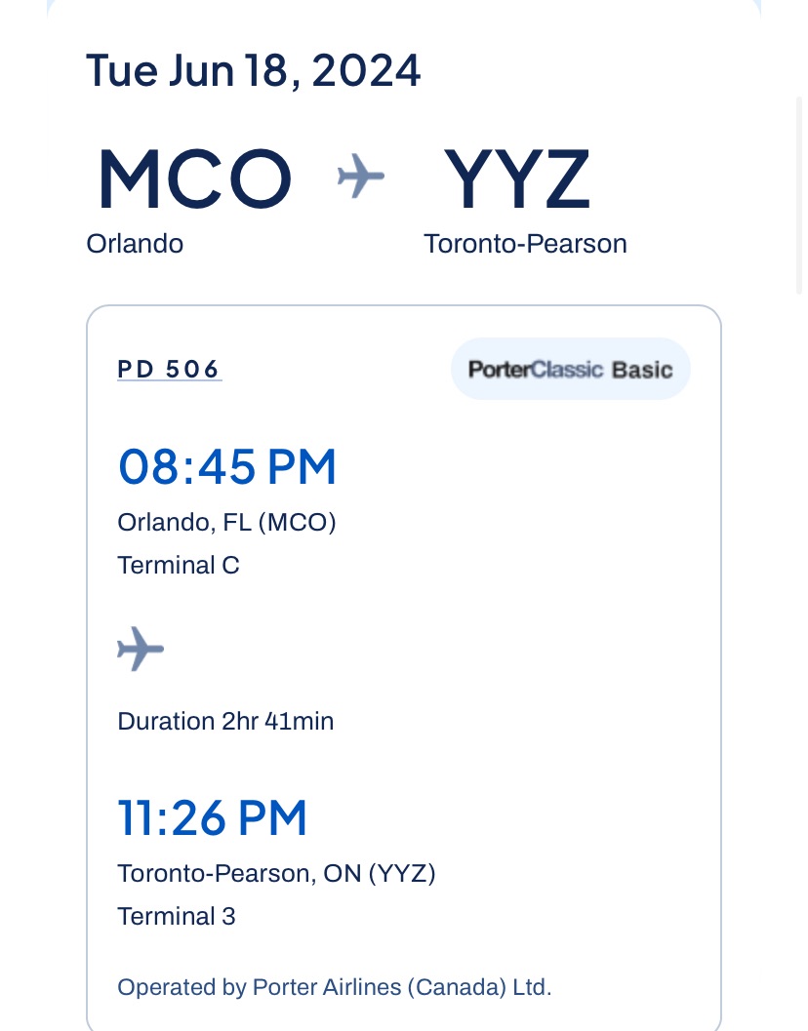Click the MCO airport code
Screen dimensions: 808x1031
tap(195, 178)
